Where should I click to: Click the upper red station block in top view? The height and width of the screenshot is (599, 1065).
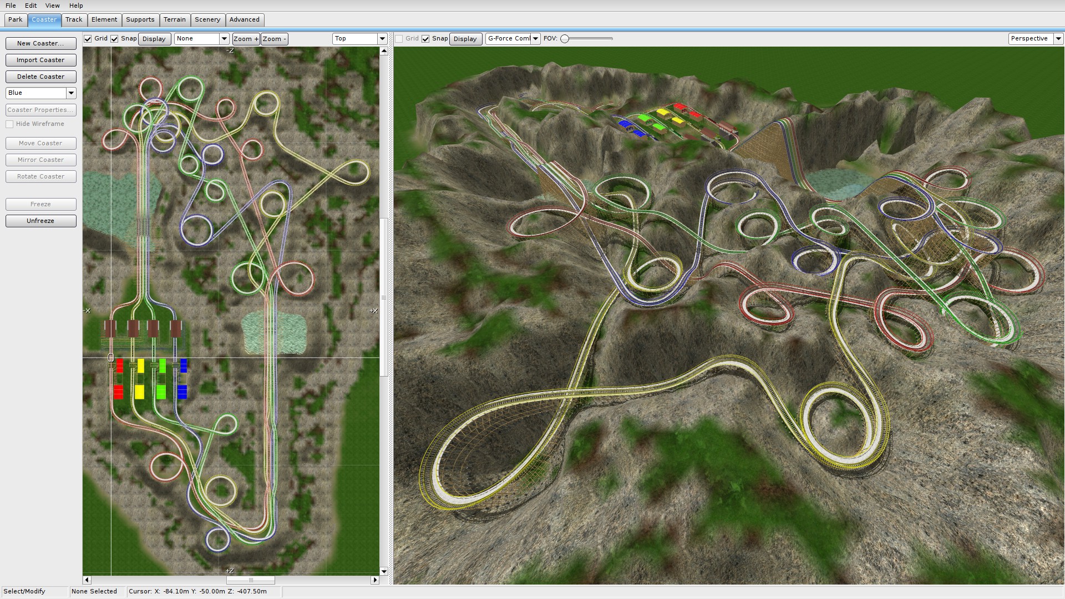(120, 366)
